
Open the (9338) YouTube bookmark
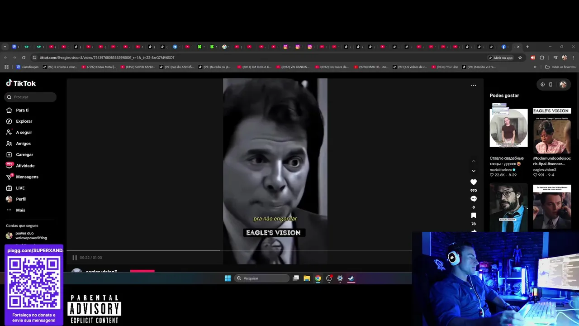[x=445, y=67]
